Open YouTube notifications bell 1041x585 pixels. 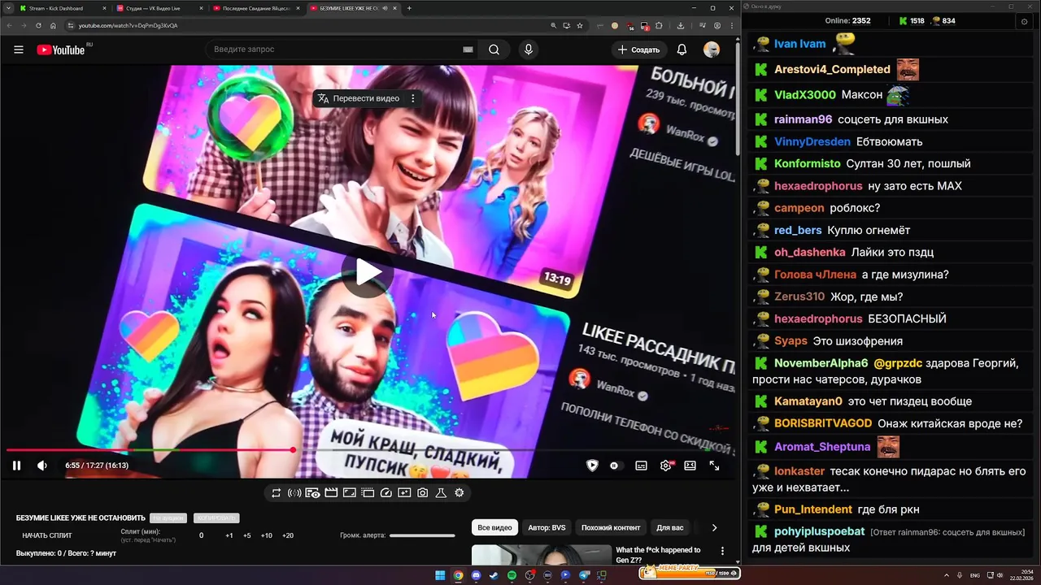[x=682, y=50]
